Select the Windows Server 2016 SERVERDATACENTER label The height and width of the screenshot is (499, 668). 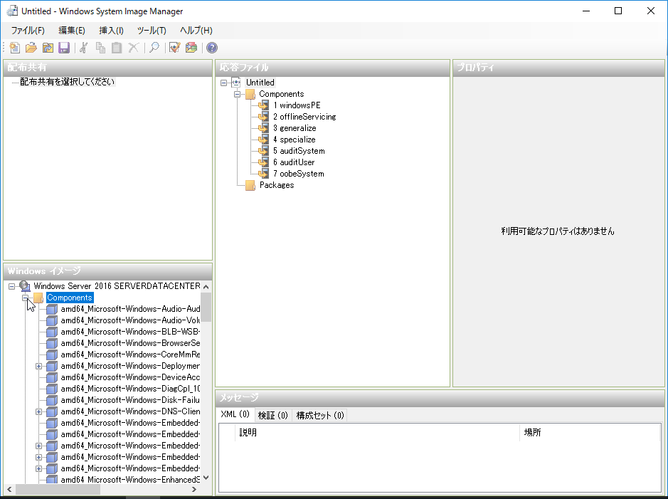[117, 286]
